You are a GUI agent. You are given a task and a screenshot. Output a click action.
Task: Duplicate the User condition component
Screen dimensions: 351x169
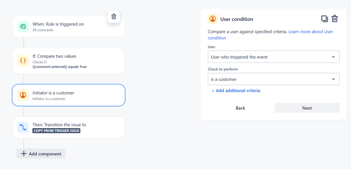pos(324,19)
